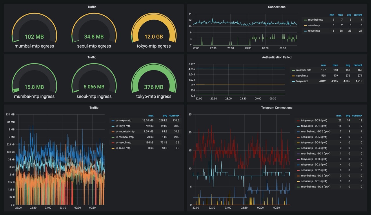Sort Authentication Failed legend by min column
This screenshot has width=371, height=215.
tap(323, 65)
